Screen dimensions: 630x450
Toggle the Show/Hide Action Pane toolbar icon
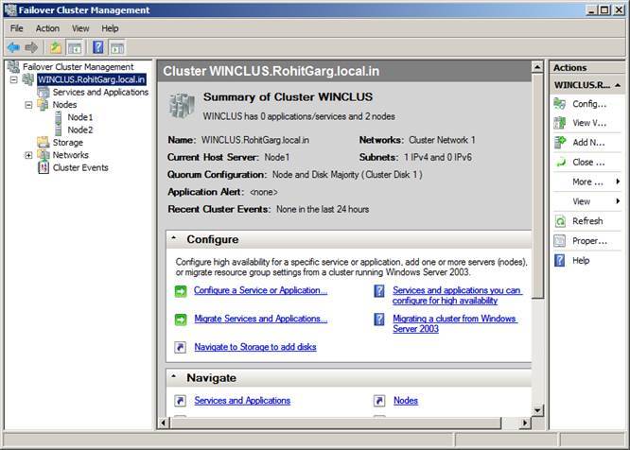[x=117, y=48]
